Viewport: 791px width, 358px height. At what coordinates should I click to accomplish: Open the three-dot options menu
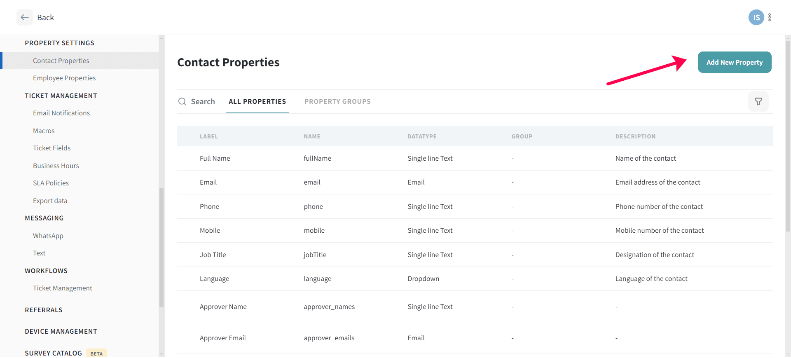770,17
